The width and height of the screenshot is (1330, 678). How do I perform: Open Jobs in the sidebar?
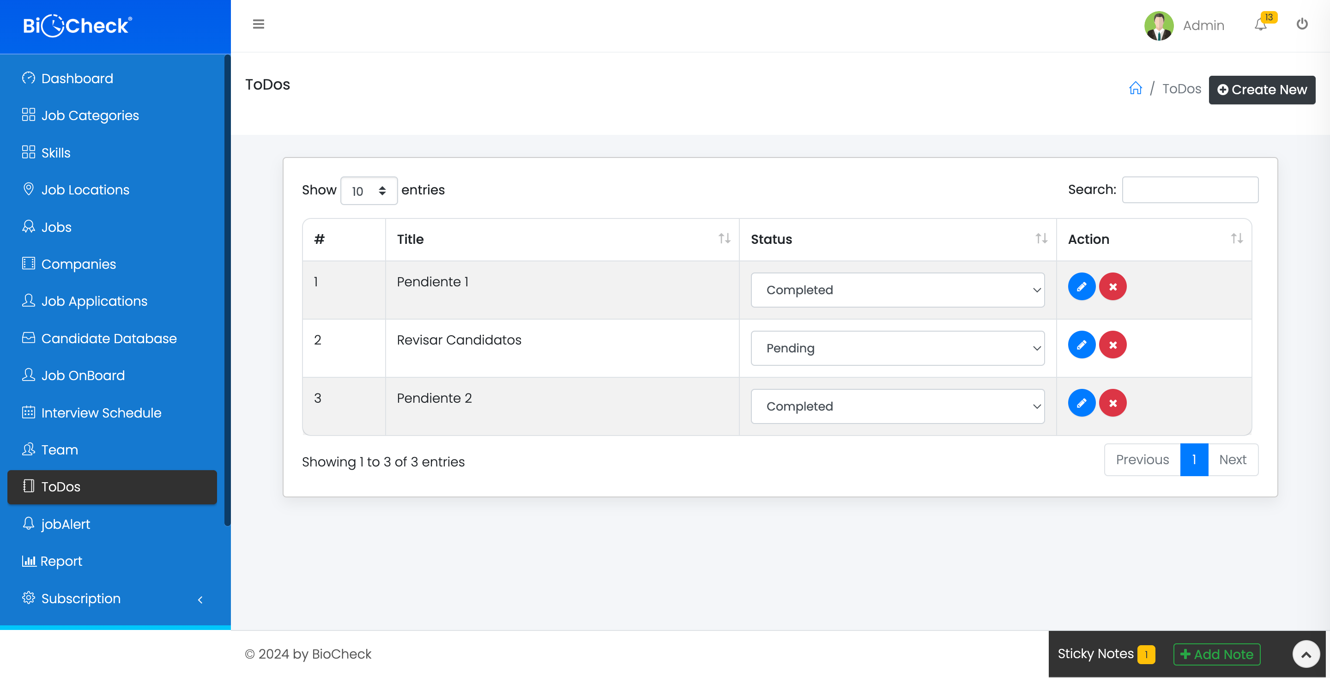112,227
